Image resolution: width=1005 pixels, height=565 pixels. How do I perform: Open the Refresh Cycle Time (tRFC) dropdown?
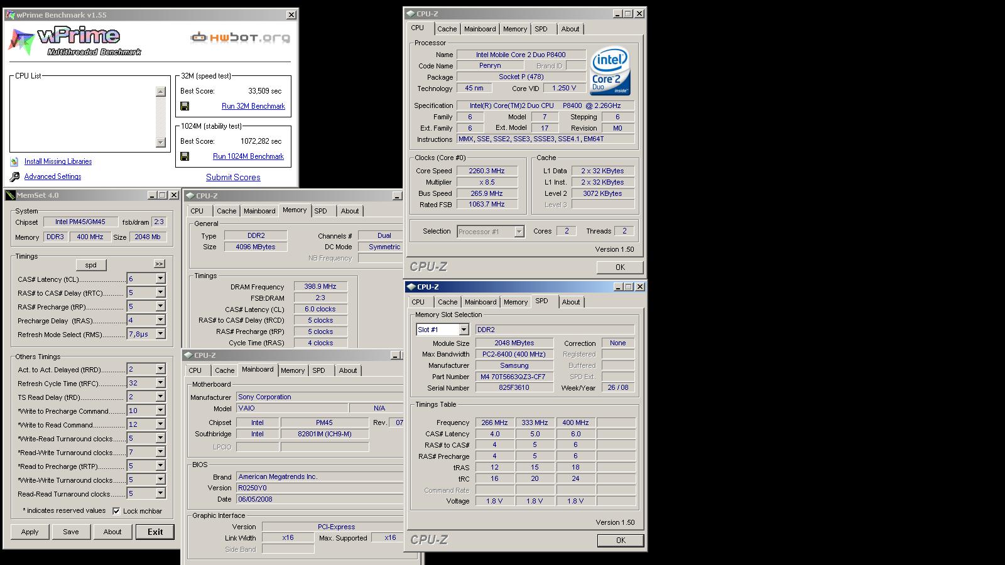point(160,383)
